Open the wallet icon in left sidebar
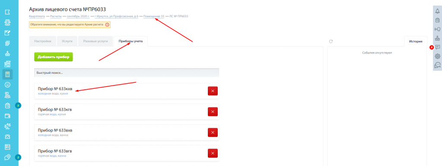 click(x=8, y=116)
